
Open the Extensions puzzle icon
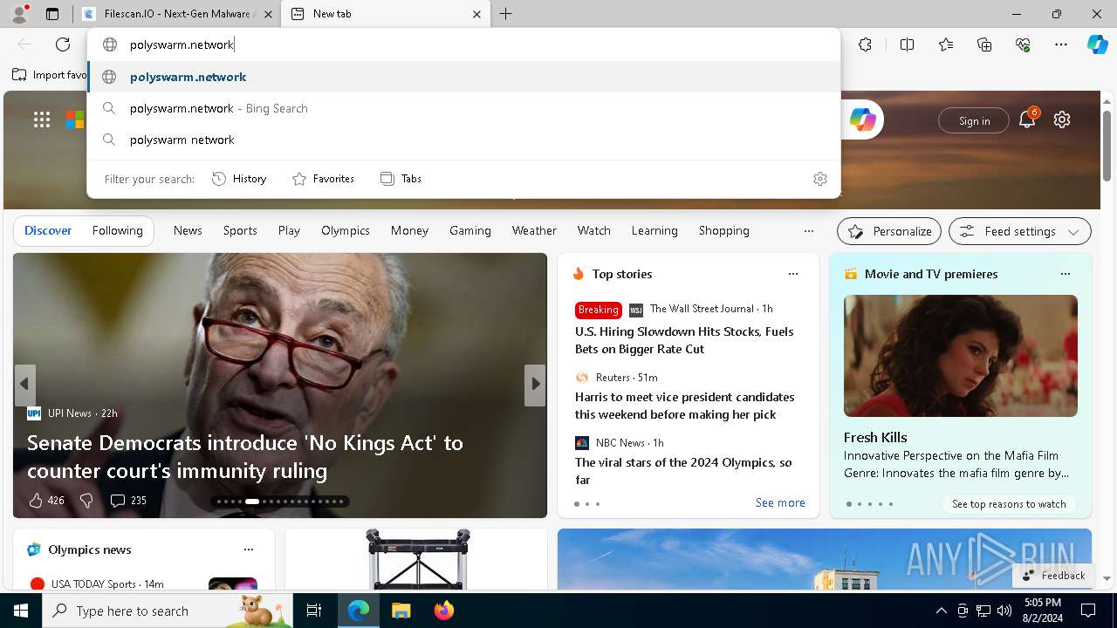(x=865, y=44)
